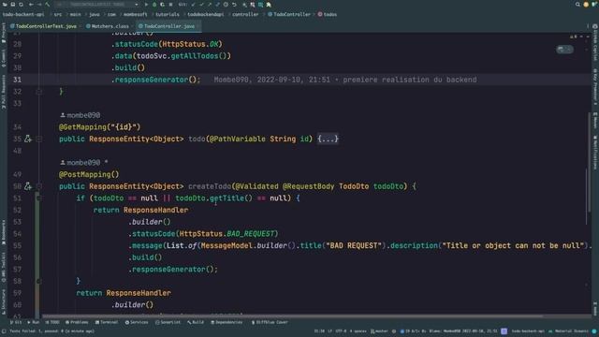599x337 pixels.
Task: Open the Problems tool window
Action: tap(77, 322)
